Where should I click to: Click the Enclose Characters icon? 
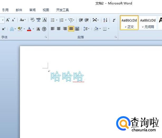(44, 29)
